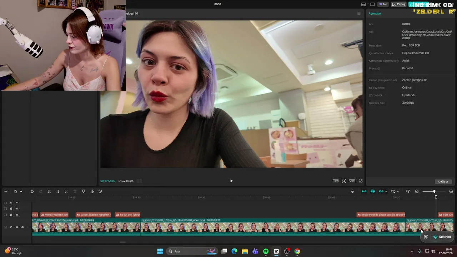The image size is (457, 257).
Task: Split the clip at the playhead
Action: point(49,191)
